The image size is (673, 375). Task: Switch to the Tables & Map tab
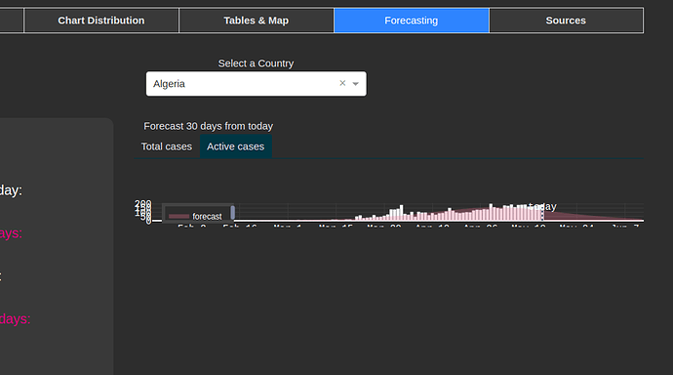point(257,21)
